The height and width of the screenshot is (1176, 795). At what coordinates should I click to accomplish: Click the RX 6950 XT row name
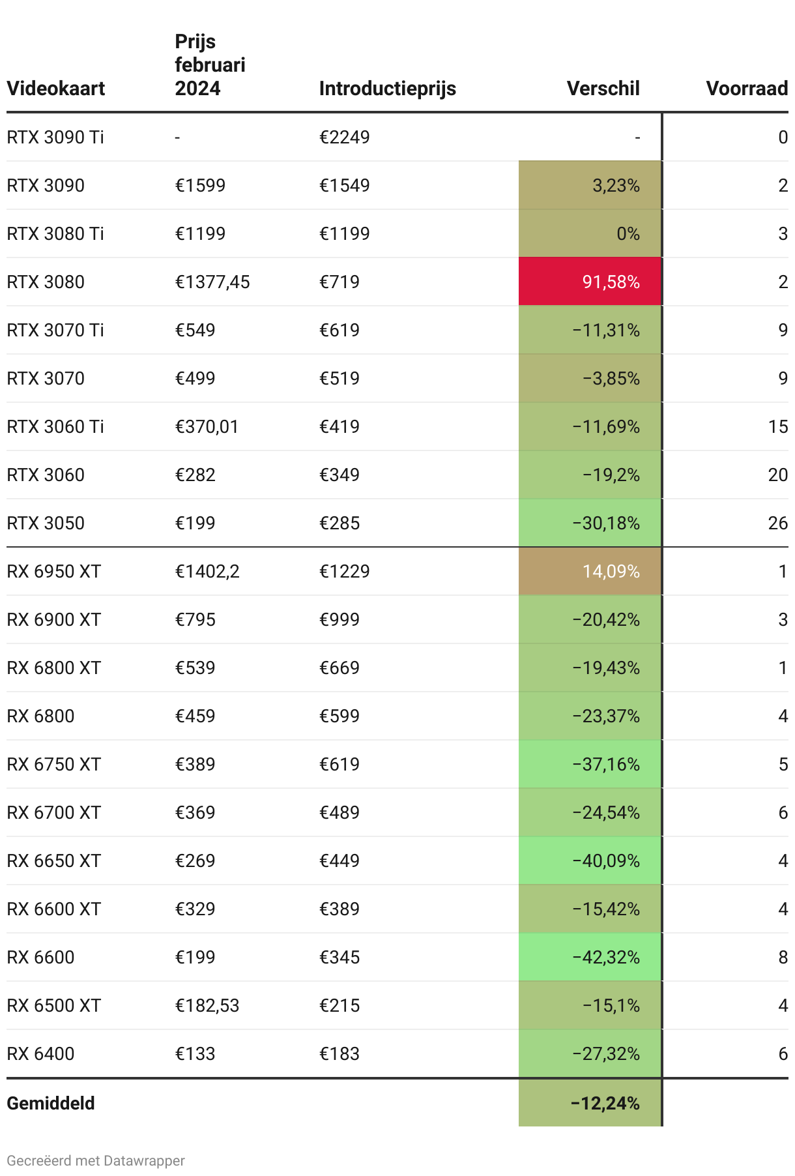click(54, 571)
